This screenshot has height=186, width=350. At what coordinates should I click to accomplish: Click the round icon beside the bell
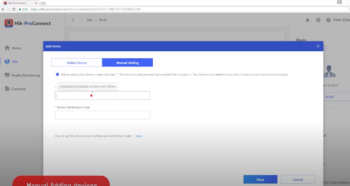tap(318, 20)
